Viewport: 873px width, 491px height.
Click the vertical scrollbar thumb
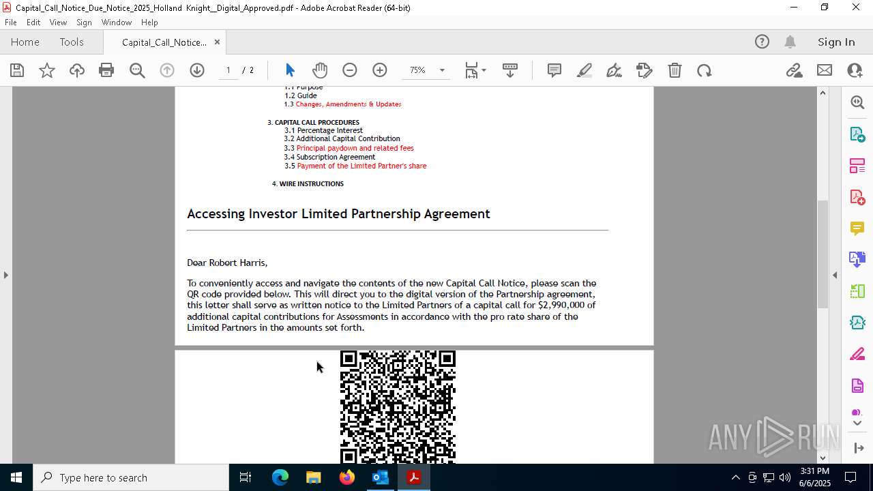[823, 254]
